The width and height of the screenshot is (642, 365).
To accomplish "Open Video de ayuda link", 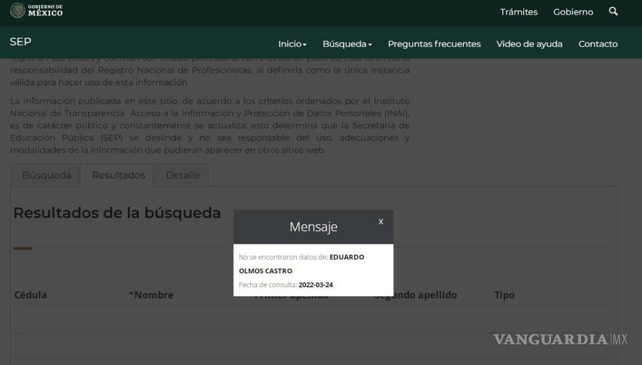I will tap(529, 44).
